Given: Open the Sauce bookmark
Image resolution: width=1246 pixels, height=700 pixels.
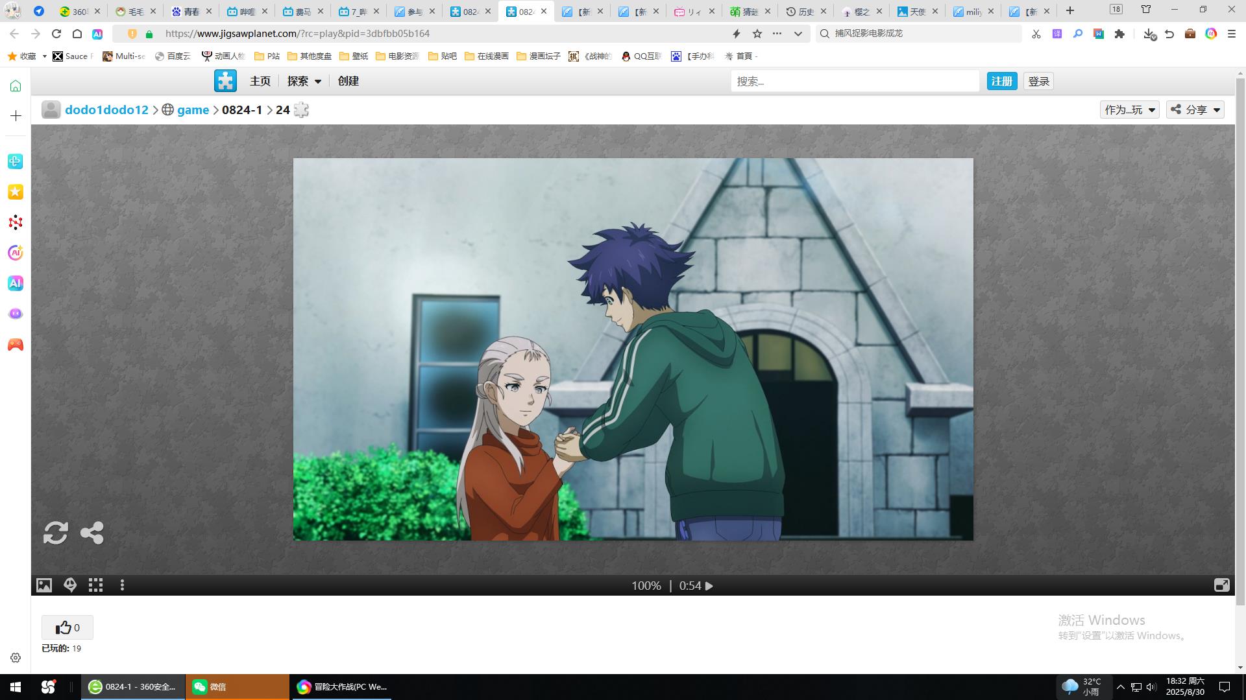Looking at the screenshot, I should 73,56.
